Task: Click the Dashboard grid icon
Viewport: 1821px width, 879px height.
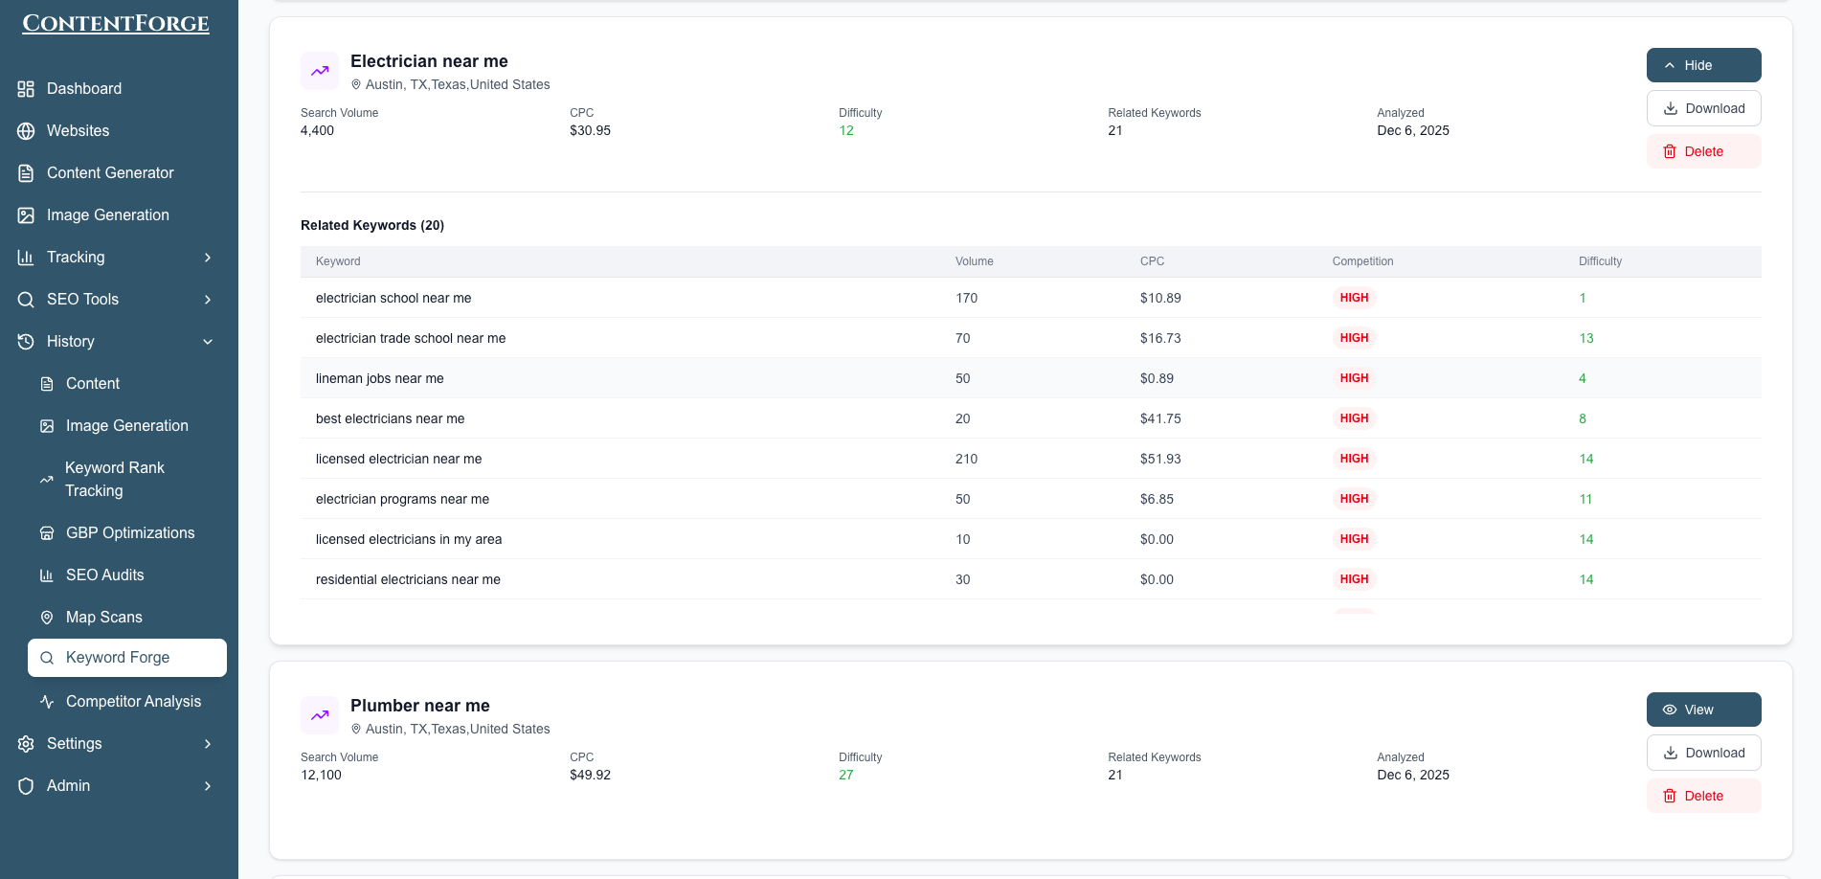Action: (x=26, y=89)
